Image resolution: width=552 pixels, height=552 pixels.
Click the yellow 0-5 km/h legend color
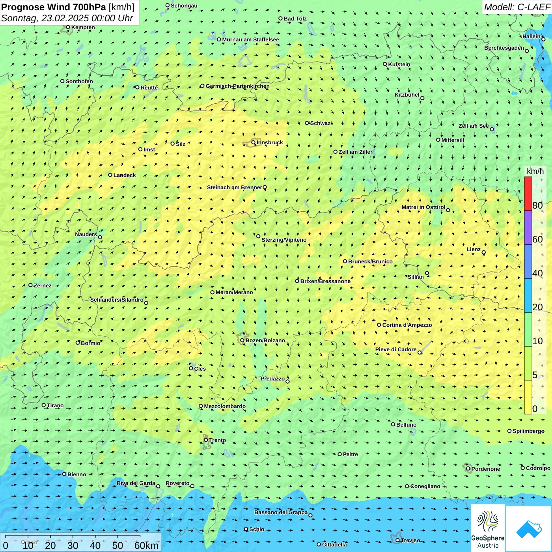pos(528,397)
